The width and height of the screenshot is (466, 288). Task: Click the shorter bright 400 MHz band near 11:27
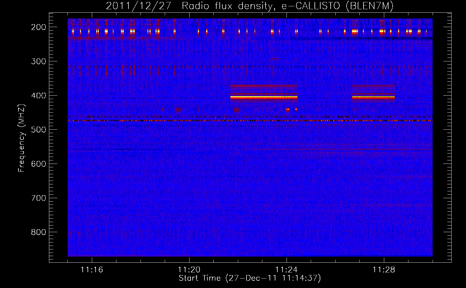click(373, 97)
